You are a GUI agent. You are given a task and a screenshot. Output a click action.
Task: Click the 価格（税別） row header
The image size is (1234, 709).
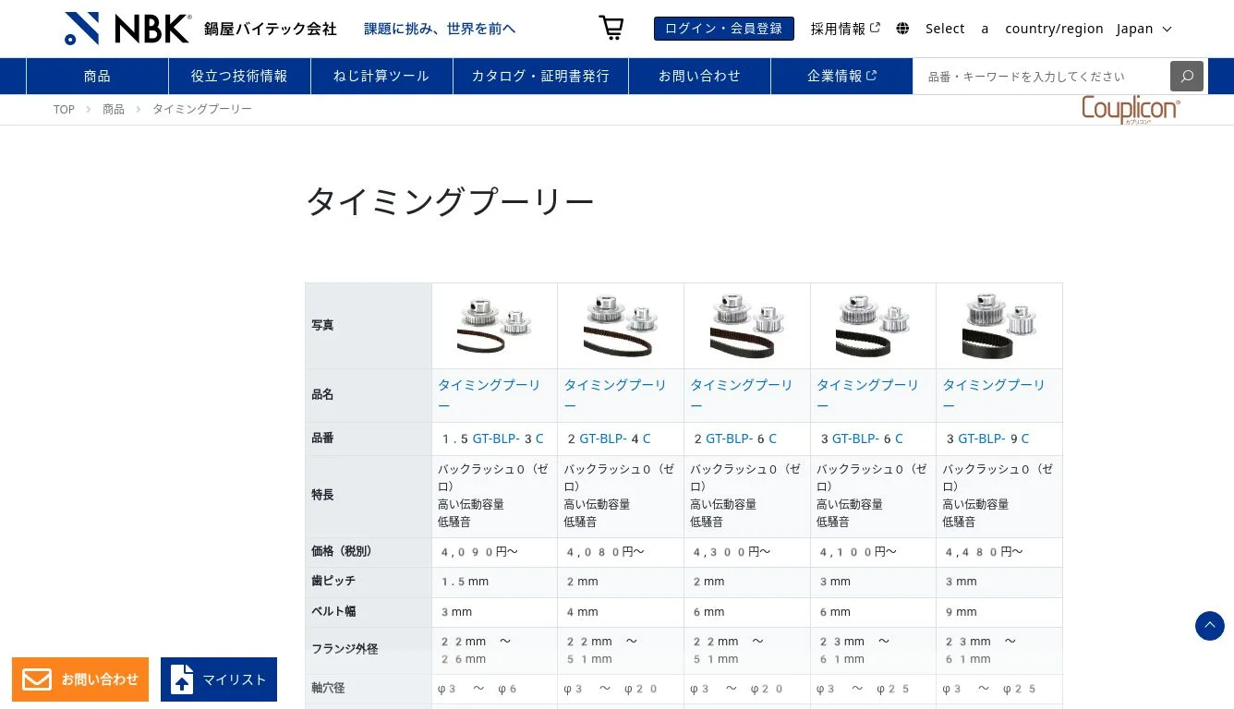click(x=369, y=552)
